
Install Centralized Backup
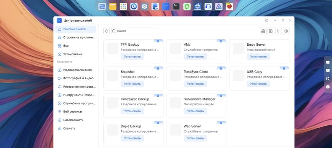click(x=132, y=111)
